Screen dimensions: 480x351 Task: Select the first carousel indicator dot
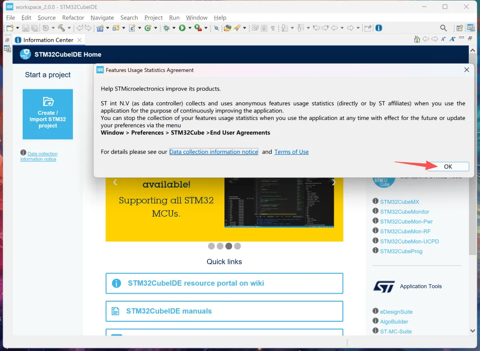pos(211,246)
